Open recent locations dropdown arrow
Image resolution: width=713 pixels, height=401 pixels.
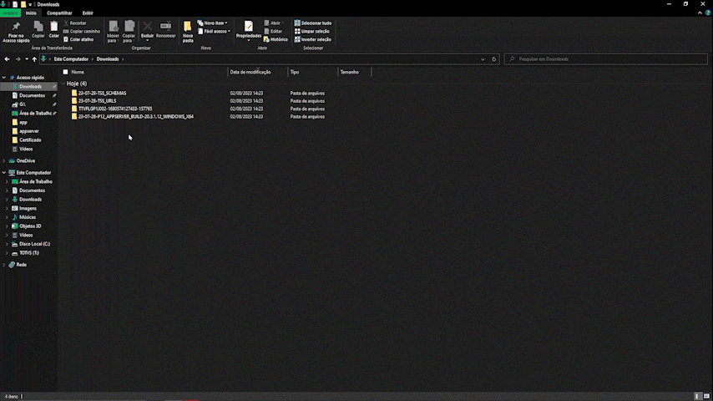coord(27,58)
